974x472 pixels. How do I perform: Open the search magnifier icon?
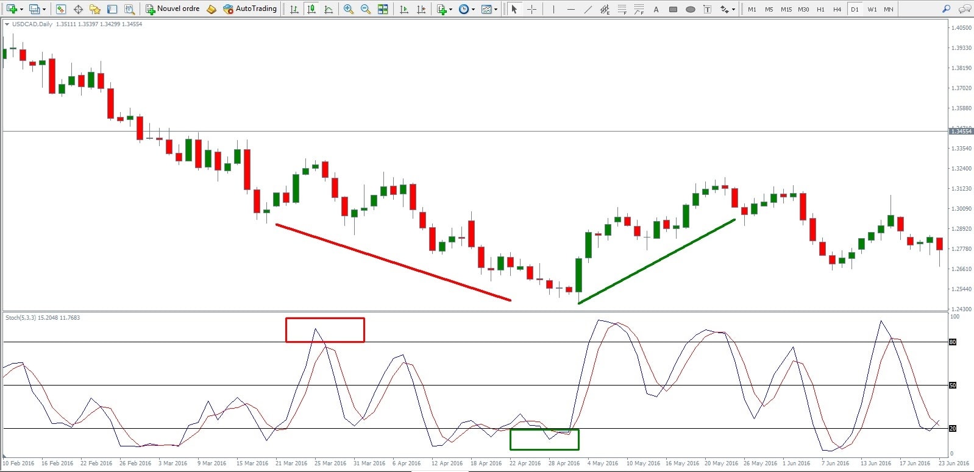(x=946, y=9)
